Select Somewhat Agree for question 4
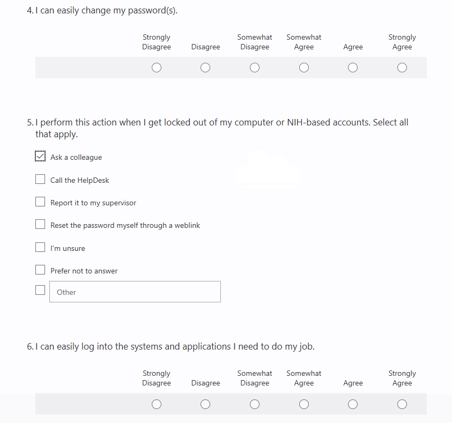This screenshot has height=423, width=452. tap(304, 68)
